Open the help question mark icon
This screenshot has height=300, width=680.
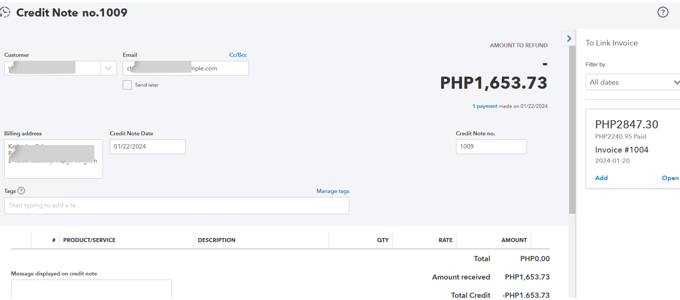pyautogui.click(x=662, y=12)
